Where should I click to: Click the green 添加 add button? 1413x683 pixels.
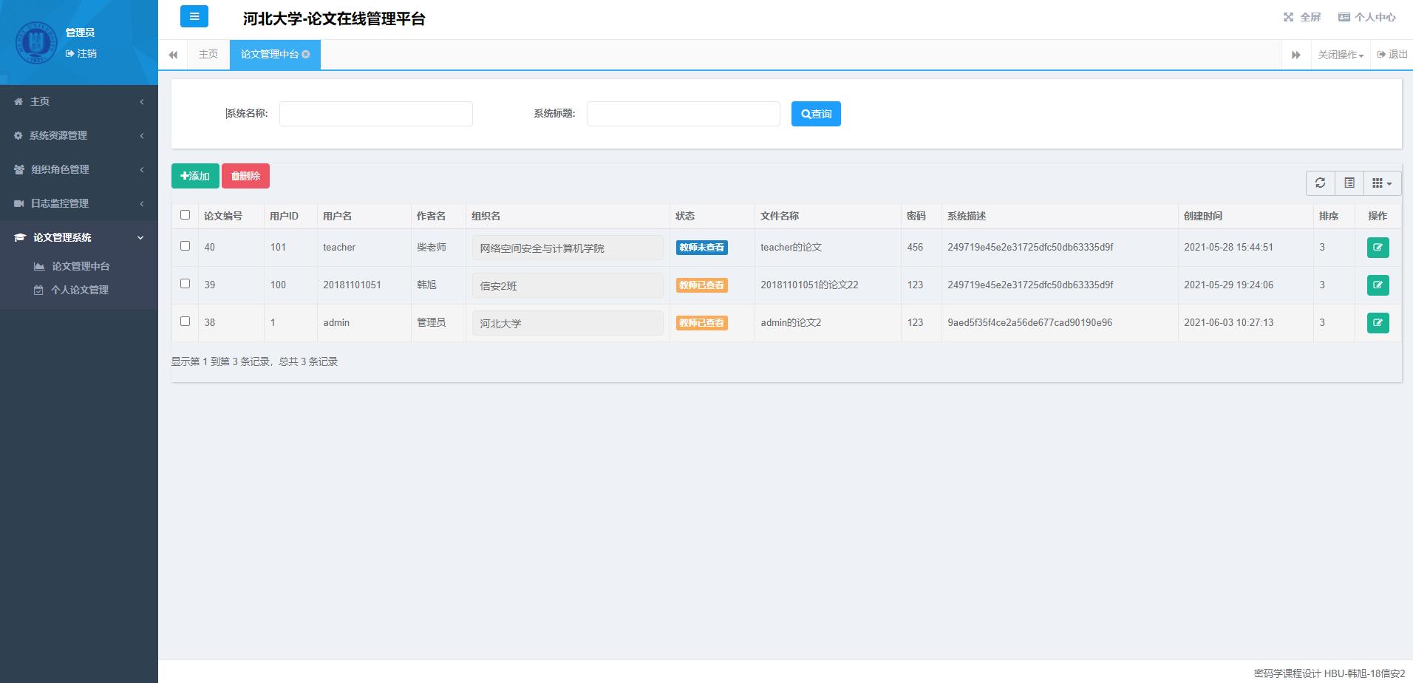coord(195,176)
